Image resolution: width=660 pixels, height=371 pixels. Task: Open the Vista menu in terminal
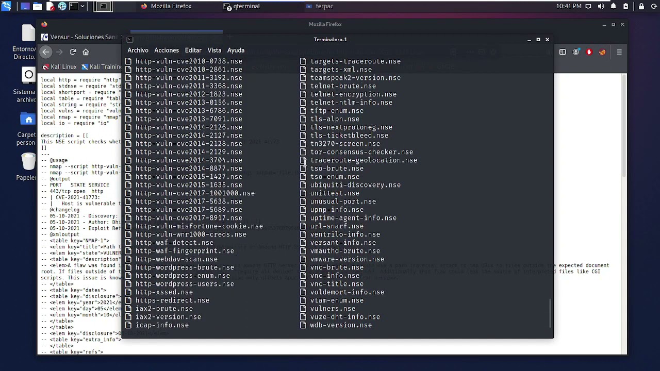(x=214, y=50)
